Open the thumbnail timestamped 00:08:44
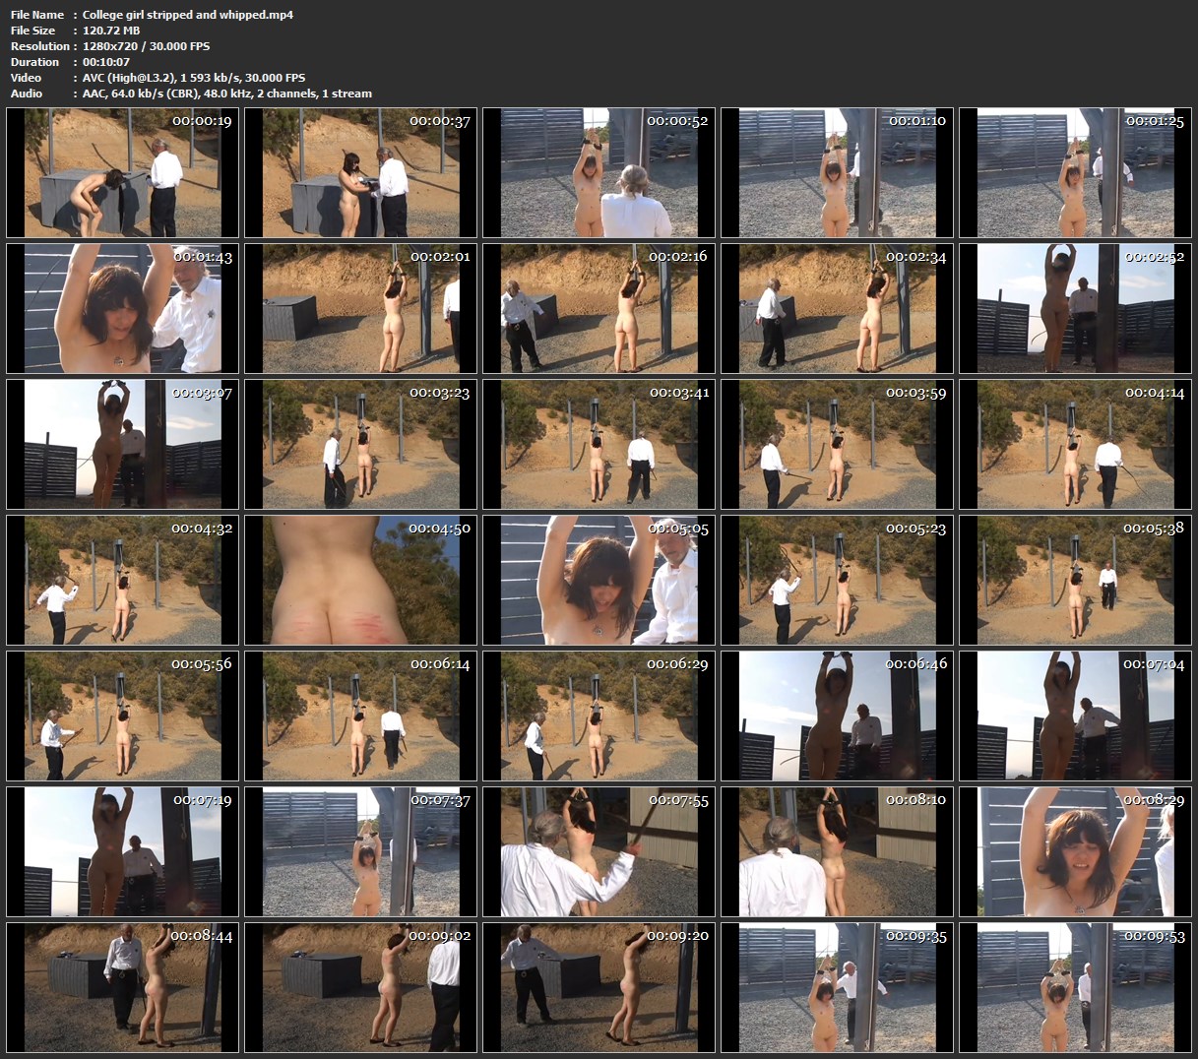 123,988
